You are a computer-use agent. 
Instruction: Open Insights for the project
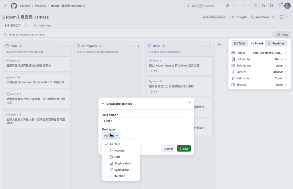240,17
